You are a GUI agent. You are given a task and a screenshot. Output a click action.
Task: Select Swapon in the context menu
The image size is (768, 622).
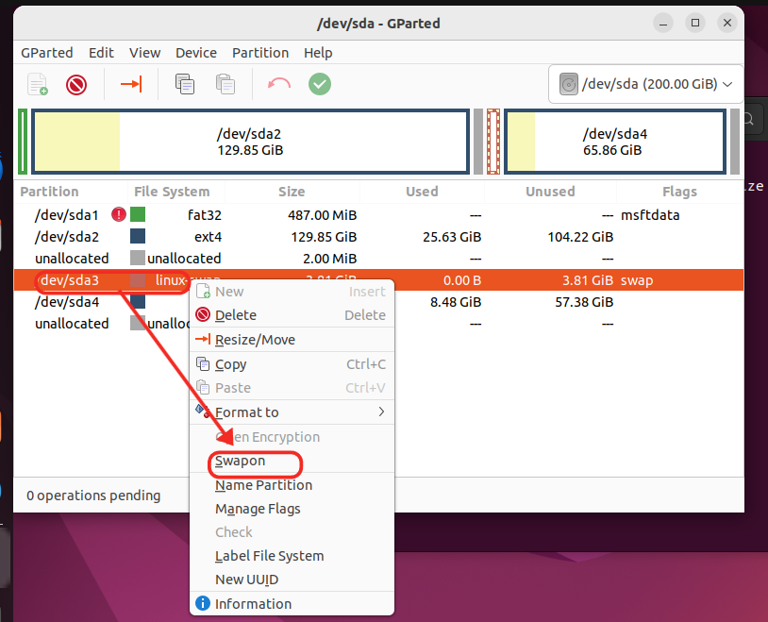pyautogui.click(x=292, y=461)
